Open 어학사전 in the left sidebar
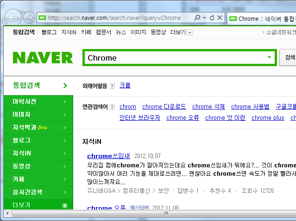This screenshot has height=221, width=296. [x=38, y=102]
